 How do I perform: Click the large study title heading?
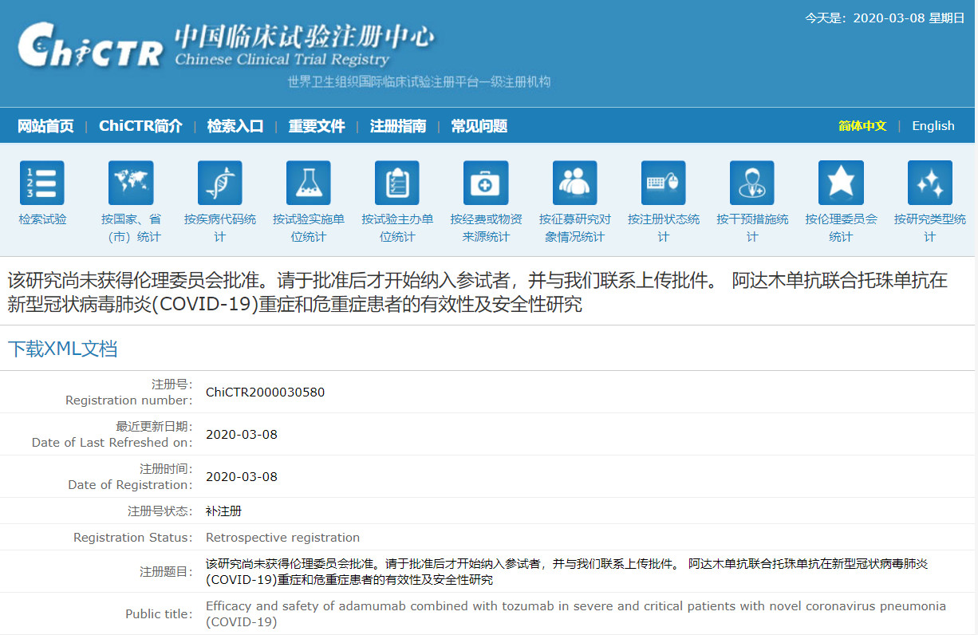click(x=478, y=292)
